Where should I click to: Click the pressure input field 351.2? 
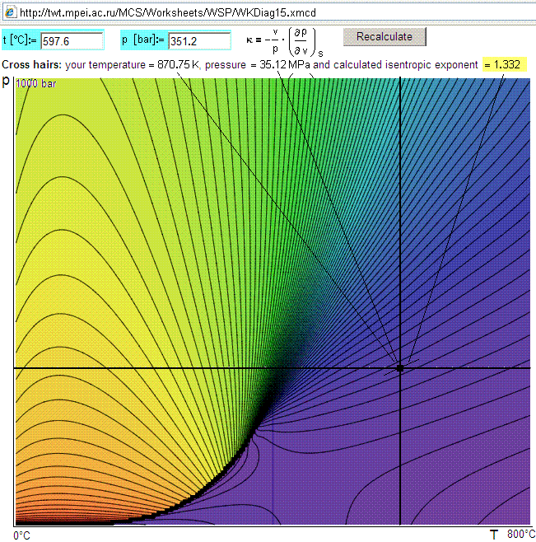tap(199, 41)
